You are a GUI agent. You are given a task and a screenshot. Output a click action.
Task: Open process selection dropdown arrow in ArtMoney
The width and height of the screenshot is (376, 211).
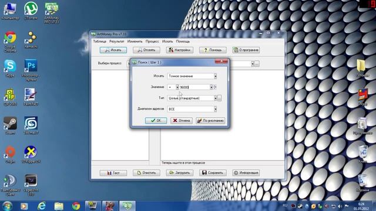(x=252, y=64)
